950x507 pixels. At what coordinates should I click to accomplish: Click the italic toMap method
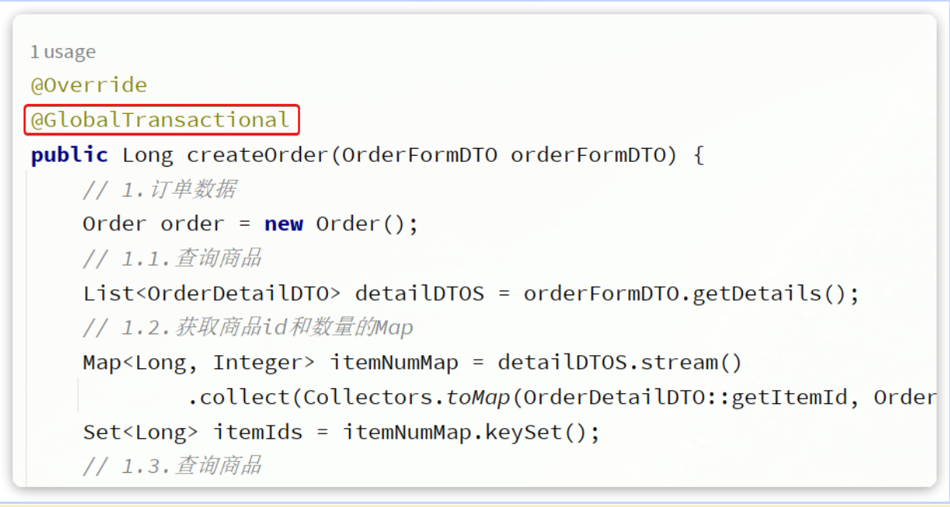478,398
